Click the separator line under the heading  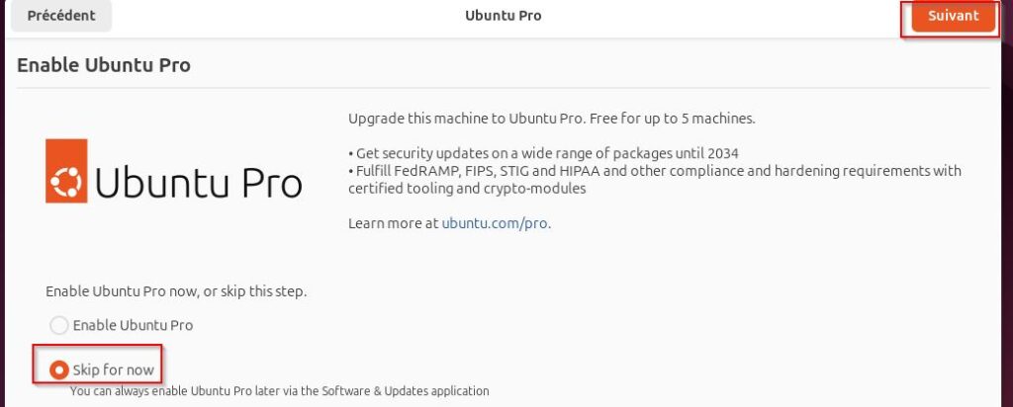coord(504,88)
